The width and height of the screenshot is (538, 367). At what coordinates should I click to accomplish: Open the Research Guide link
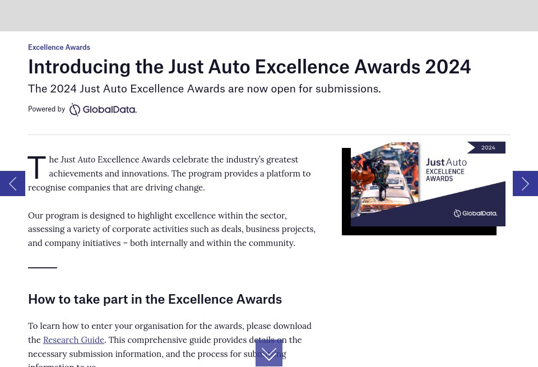[73, 340]
